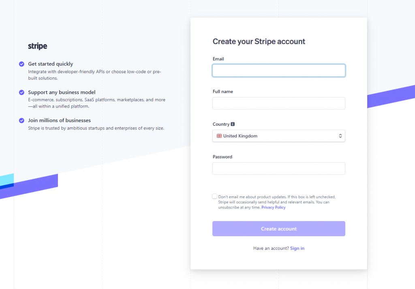The height and width of the screenshot is (289, 415).
Task: Open the United Kingdom country dropdown
Action: (279, 136)
